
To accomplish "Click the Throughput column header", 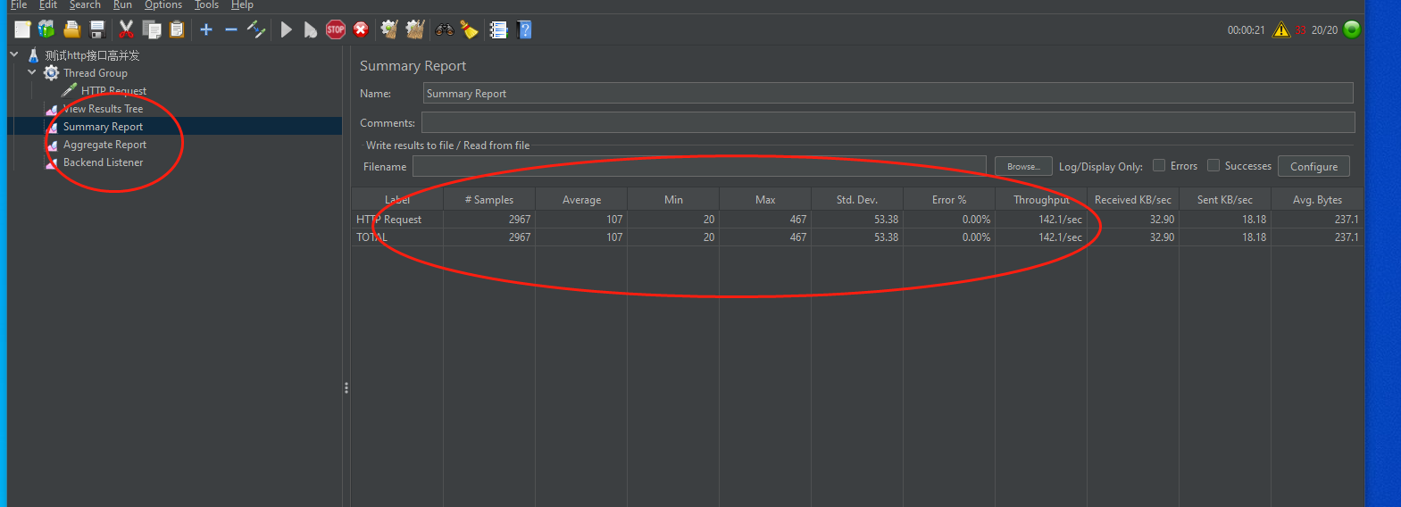I will tap(1040, 200).
